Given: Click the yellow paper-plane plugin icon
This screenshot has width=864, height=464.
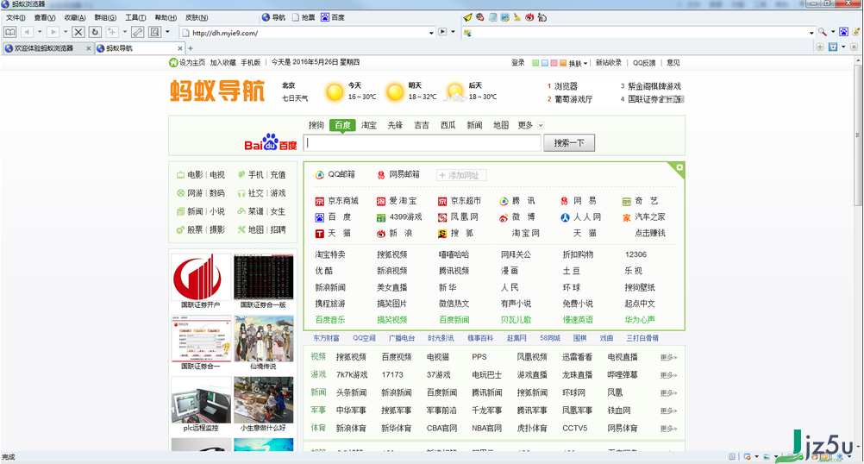Looking at the screenshot, I should click(467, 17).
